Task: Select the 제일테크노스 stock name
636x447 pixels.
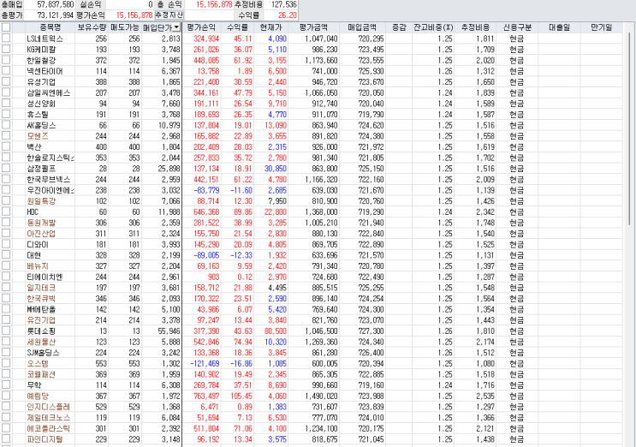Action: pyautogui.click(x=49, y=417)
